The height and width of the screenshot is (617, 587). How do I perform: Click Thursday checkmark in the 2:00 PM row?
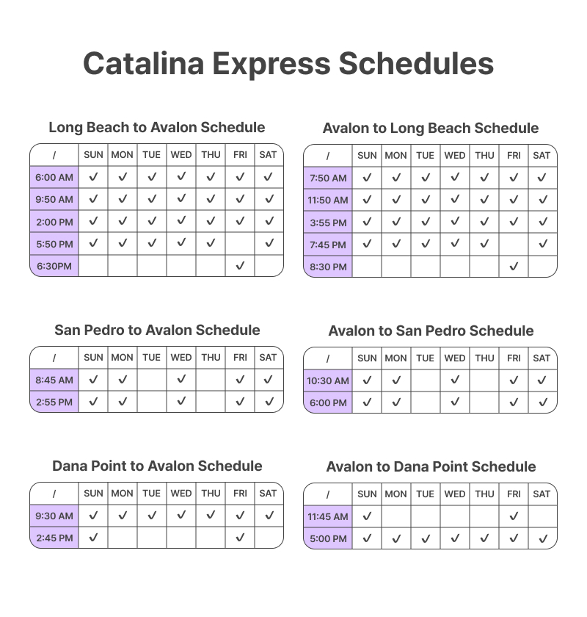click(x=211, y=221)
